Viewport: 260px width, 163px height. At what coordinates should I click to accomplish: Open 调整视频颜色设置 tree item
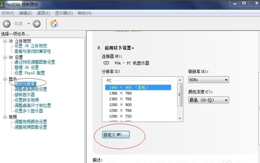tap(31, 122)
